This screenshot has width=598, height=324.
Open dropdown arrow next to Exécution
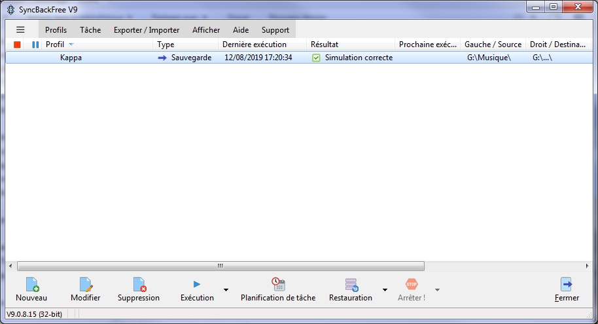(x=226, y=290)
